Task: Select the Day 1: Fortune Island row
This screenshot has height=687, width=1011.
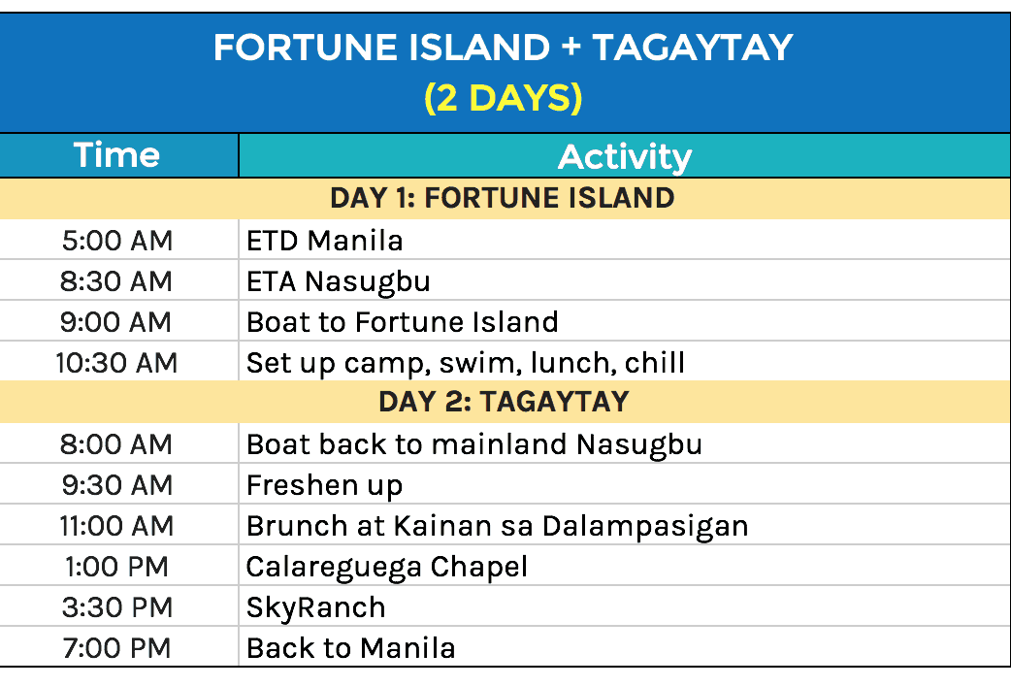Action: (503, 198)
